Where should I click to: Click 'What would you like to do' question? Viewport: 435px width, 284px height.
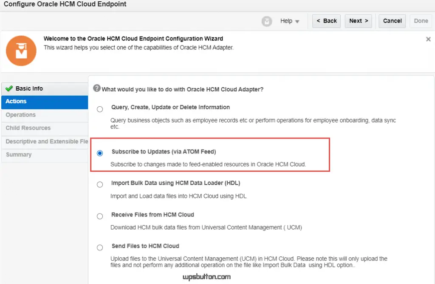[x=182, y=89]
